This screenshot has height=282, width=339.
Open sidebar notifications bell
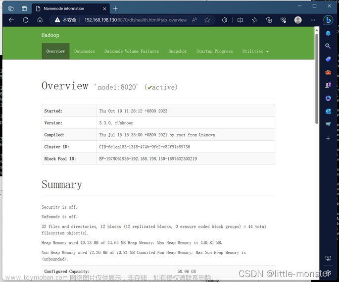click(328, 33)
